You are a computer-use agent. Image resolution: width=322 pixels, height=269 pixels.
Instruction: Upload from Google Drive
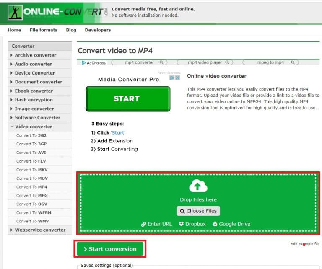(x=231, y=224)
